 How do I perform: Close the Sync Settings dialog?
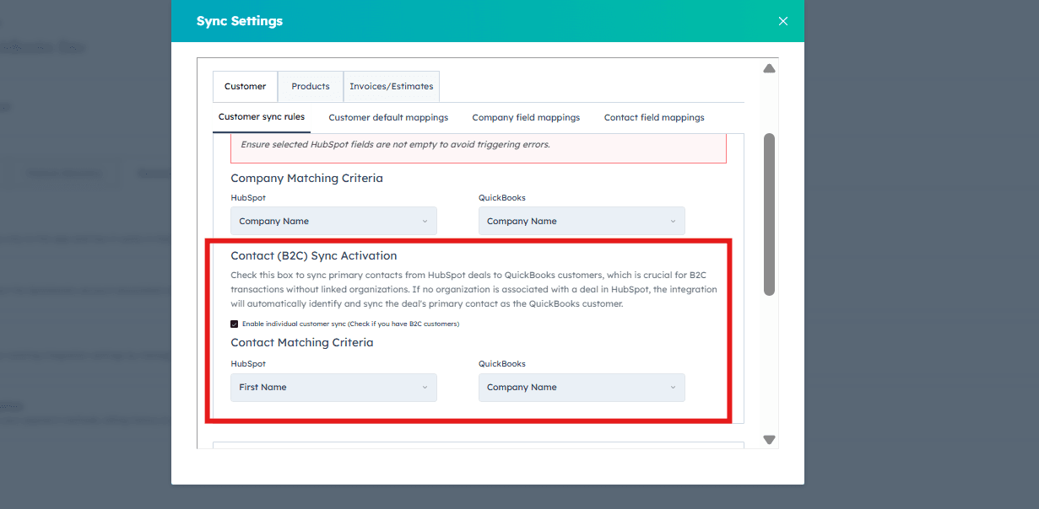point(783,21)
